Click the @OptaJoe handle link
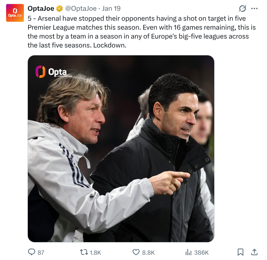Image resolution: width=267 pixels, height=260 pixels. pos(81,9)
